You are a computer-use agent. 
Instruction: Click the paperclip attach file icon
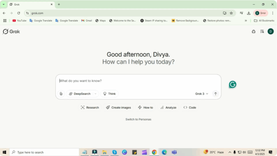tap(61, 94)
